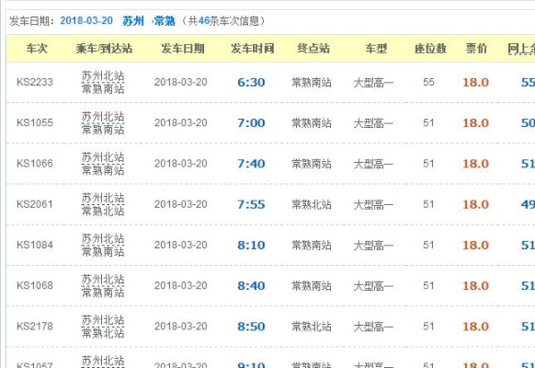The height and width of the screenshot is (368, 535).
Task: Click the 7:00 departure time
Action: point(251,123)
